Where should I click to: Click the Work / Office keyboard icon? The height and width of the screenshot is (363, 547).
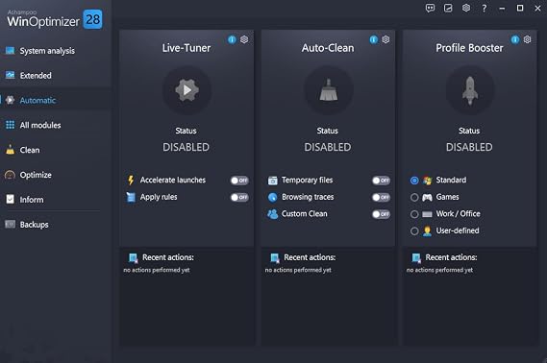click(428, 214)
